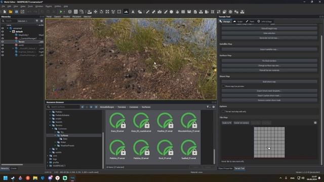Screen dimensions: 324x182
Task: Click the stacked layers toolbar icon
Action: point(76,12)
